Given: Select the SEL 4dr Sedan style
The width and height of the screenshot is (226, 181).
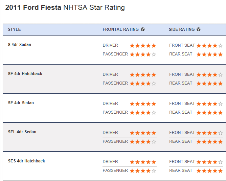Looking at the screenshot, I should [22, 132].
